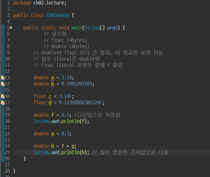Click 'System' on line 20

pos(41,121)
